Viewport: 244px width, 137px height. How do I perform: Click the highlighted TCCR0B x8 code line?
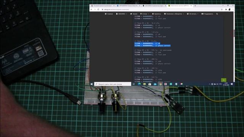click(147, 43)
